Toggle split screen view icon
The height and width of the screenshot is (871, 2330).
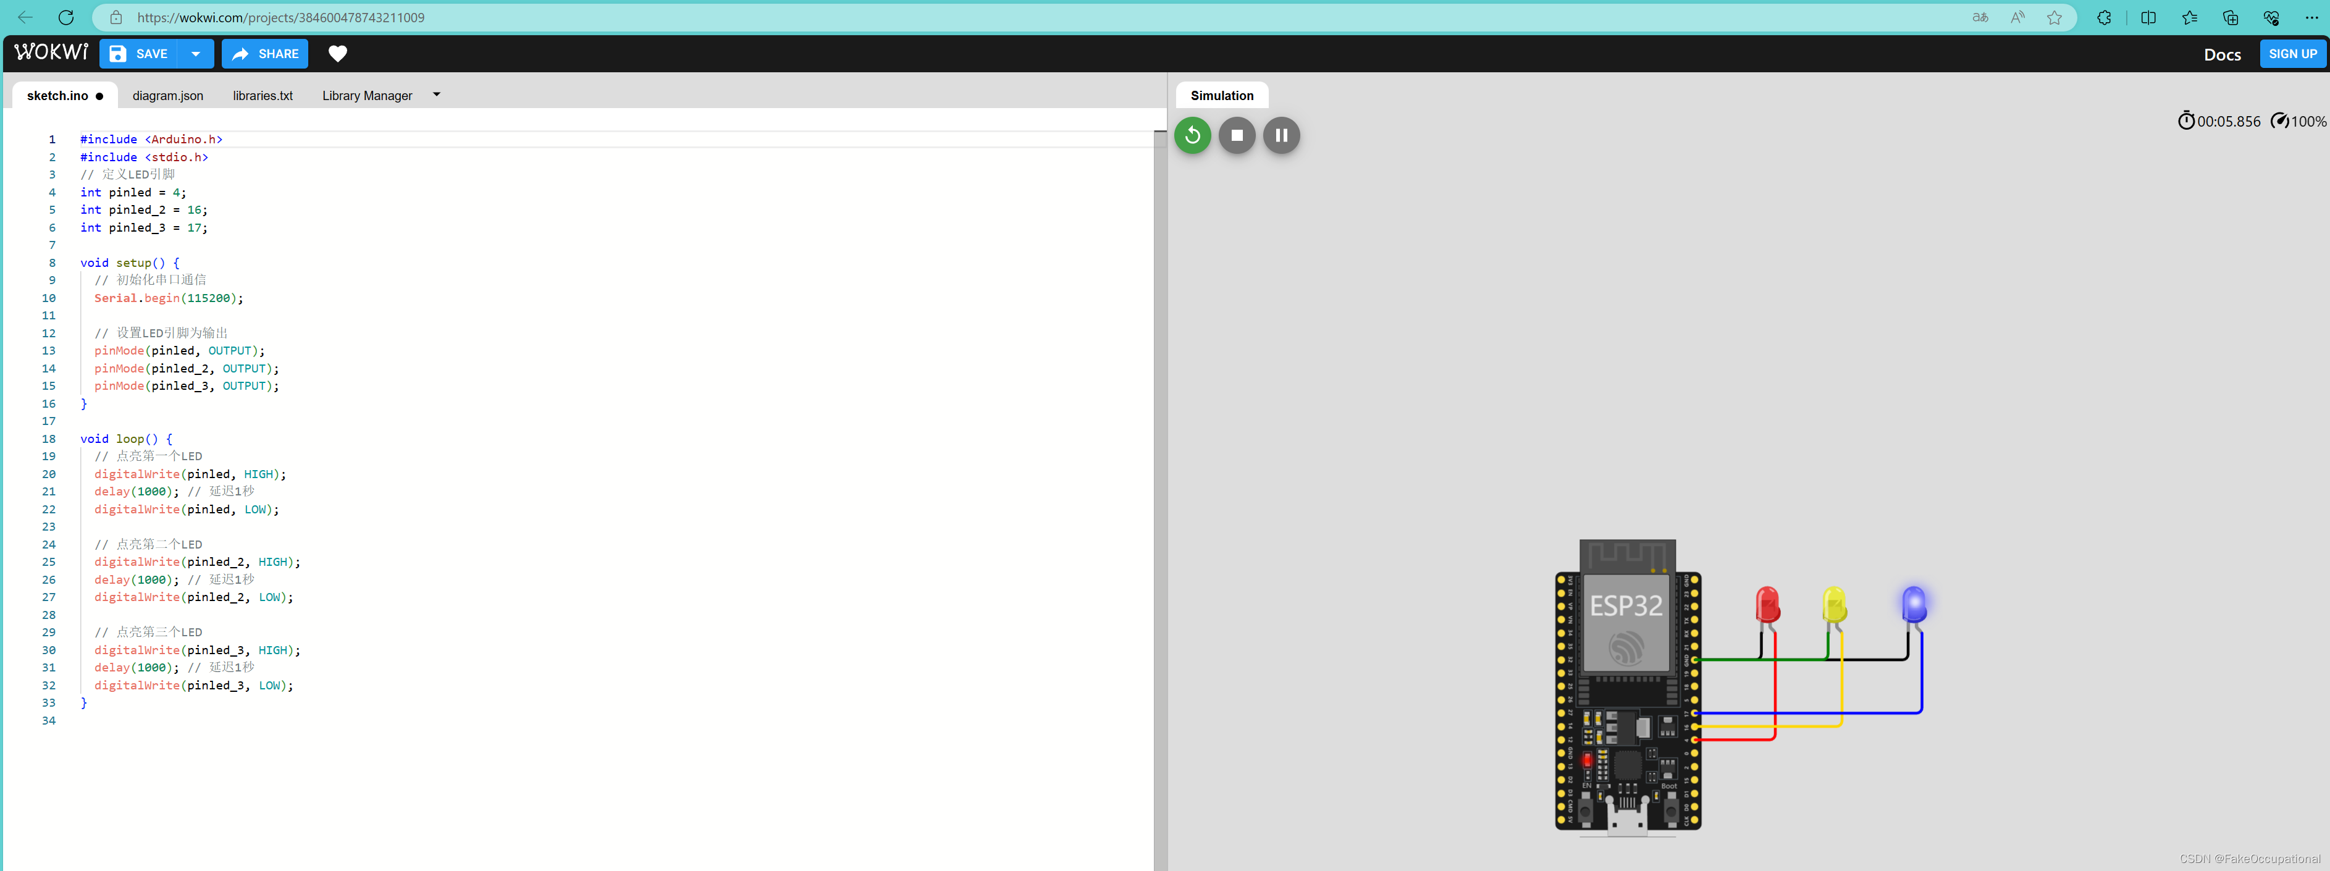(x=2148, y=17)
